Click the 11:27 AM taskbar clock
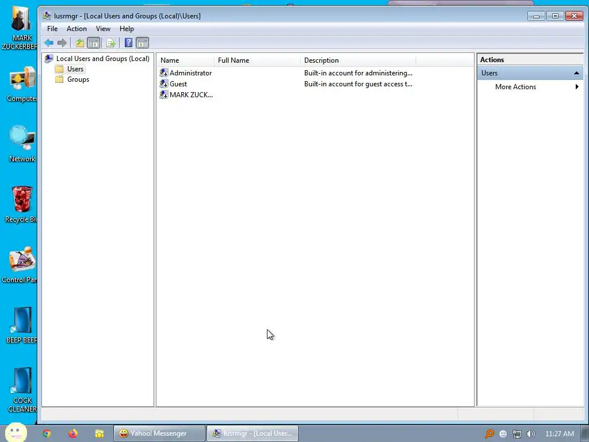Image resolution: width=589 pixels, height=442 pixels. click(x=559, y=434)
